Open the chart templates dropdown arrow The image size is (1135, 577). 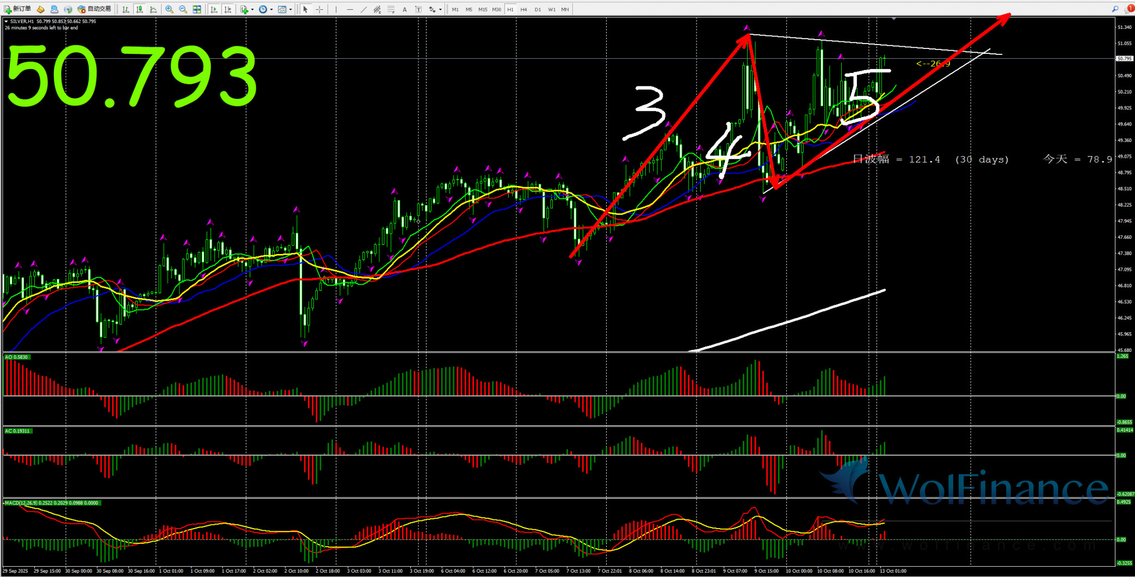click(290, 9)
